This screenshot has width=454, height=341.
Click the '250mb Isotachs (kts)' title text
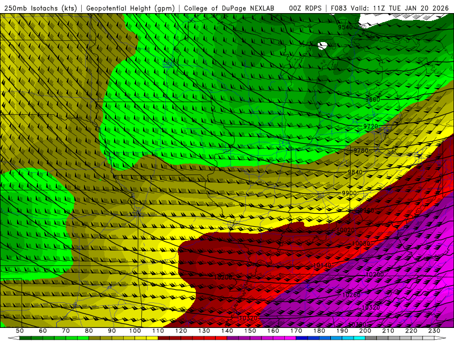[x=41, y=9]
